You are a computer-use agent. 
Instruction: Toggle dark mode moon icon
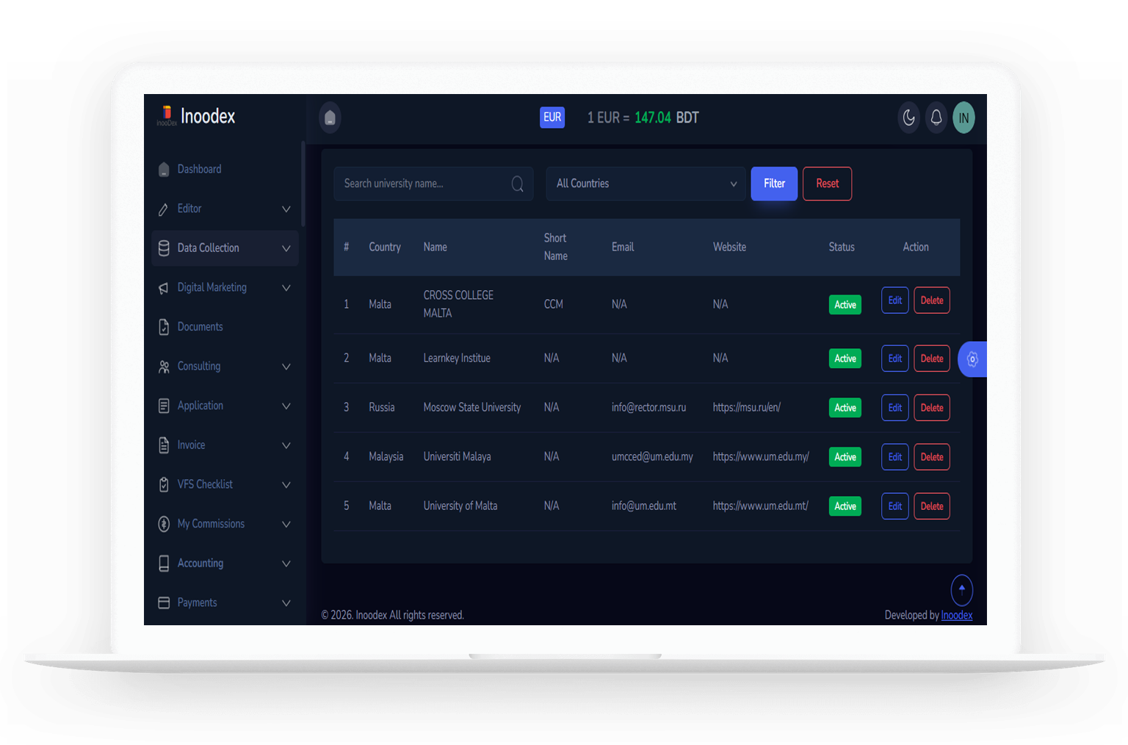909,118
